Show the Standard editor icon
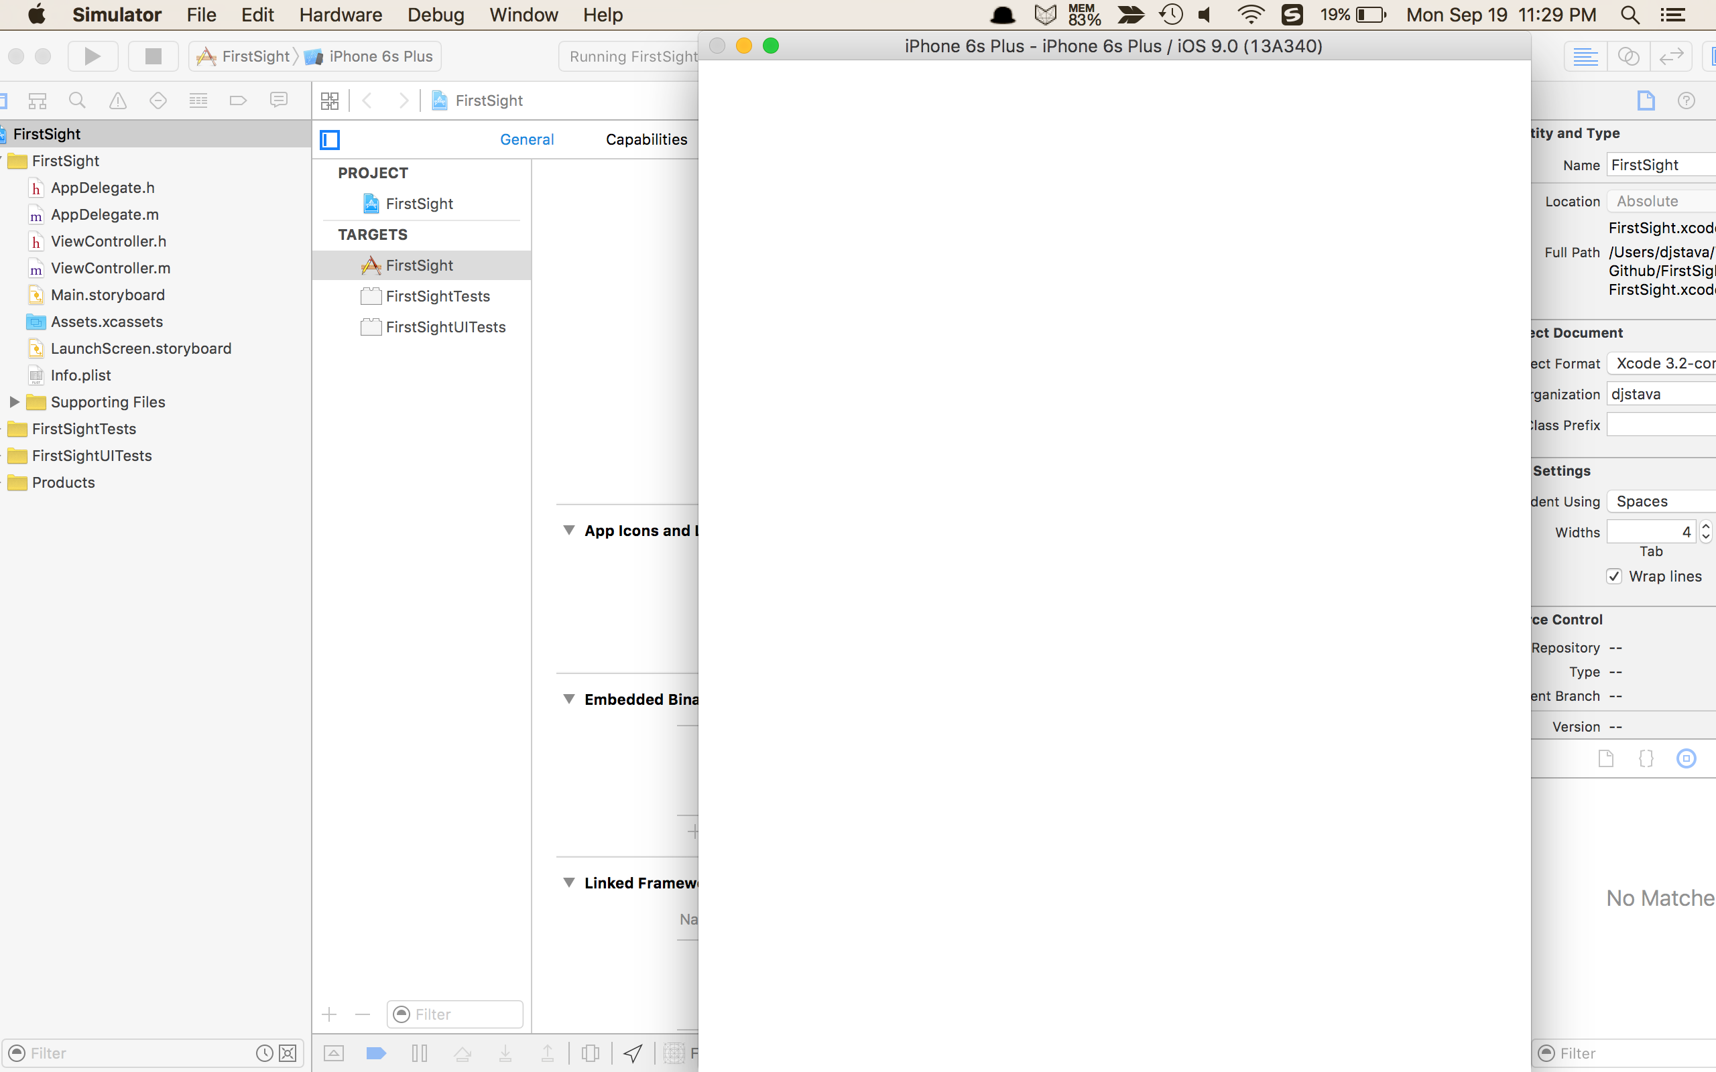The image size is (1716, 1072). coord(1585,56)
